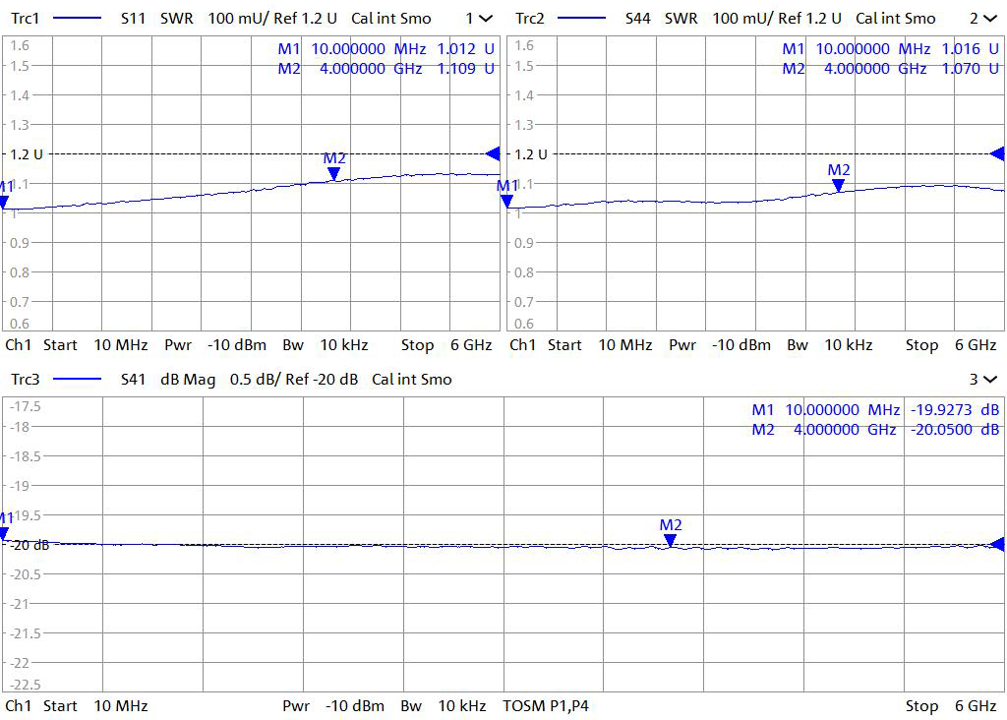Select the Trc3 trace label

pyautogui.click(x=26, y=380)
